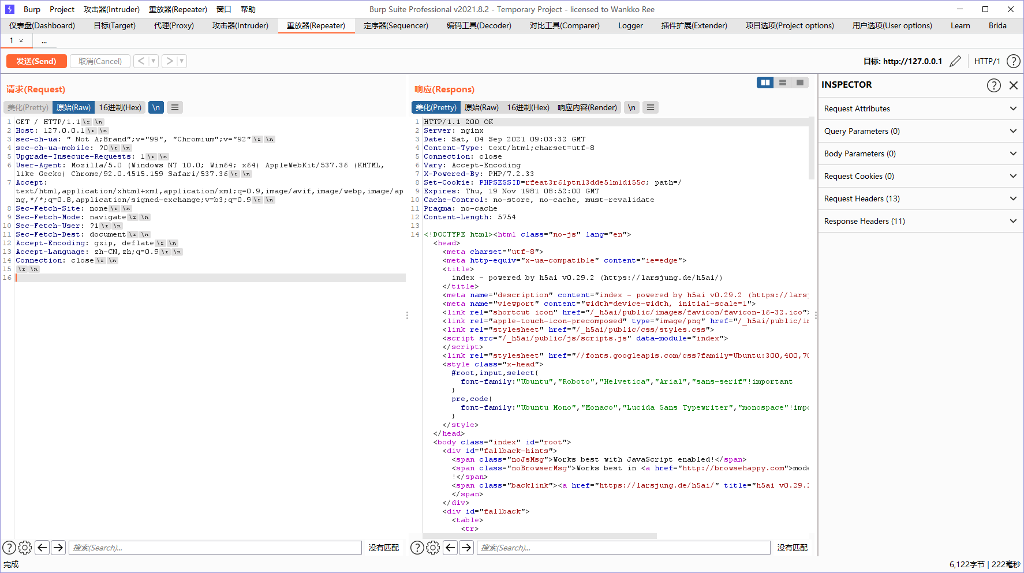Toggle response \n non-printable characters
The width and height of the screenshot is (1024, 573).
tap(631, 107)
